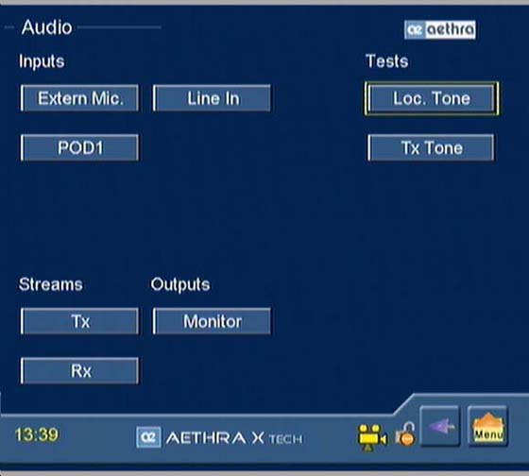Viewport: 529px width, 476px height.
Task: Click the Aethra X Tech logo in bottom bar
Action: 219,437
